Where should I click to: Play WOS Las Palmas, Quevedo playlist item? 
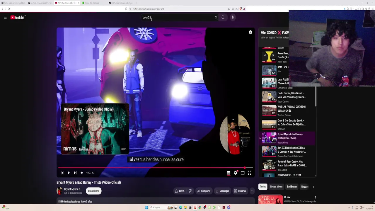point(287,111)
